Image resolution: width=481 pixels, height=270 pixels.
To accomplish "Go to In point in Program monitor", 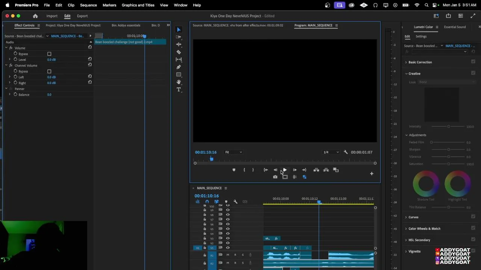I will coord(266,170).
